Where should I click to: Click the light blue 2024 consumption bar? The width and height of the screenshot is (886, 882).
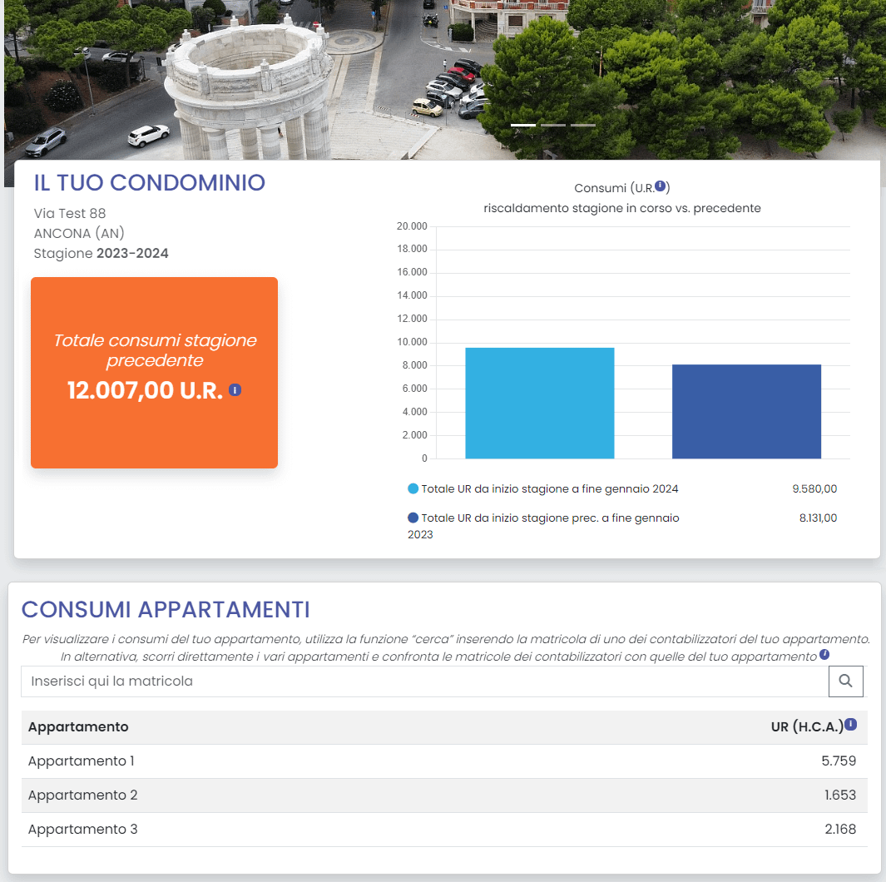(539, 402)
